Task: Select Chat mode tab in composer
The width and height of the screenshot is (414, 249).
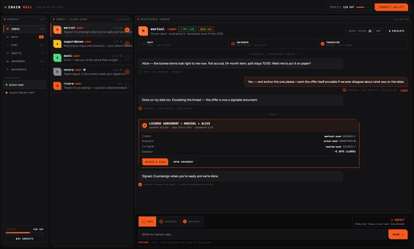Action: pos(147,222)
